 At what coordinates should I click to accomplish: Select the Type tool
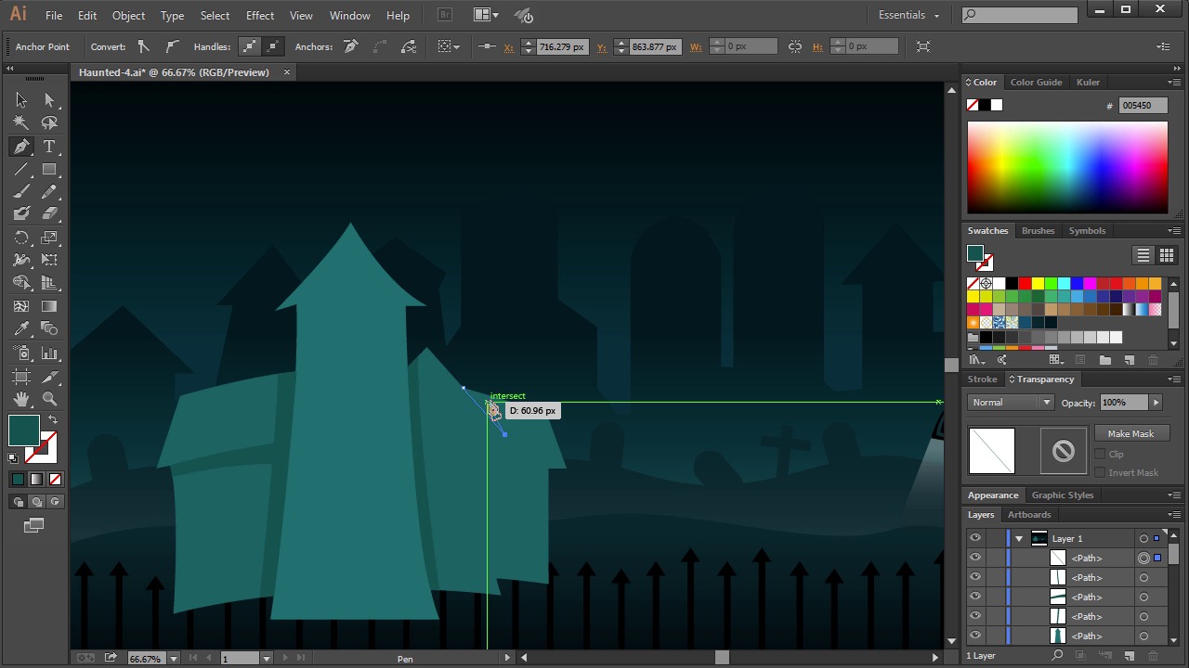[x=49, y=147]
